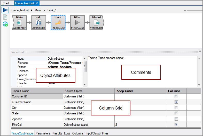Select the filter FilterCust node
This screenshot has height=136, width=203.
click(77, 23)
